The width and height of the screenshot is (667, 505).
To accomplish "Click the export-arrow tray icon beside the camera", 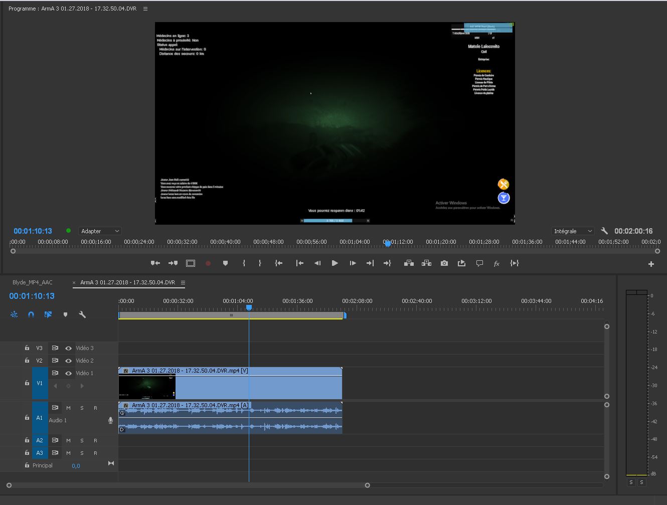I will click(x=461, y=263).
